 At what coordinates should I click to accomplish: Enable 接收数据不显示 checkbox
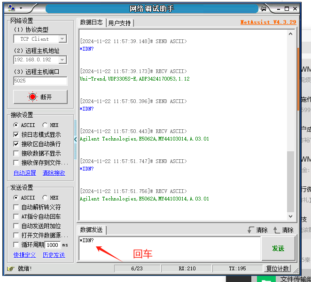(x=16, y=153)
